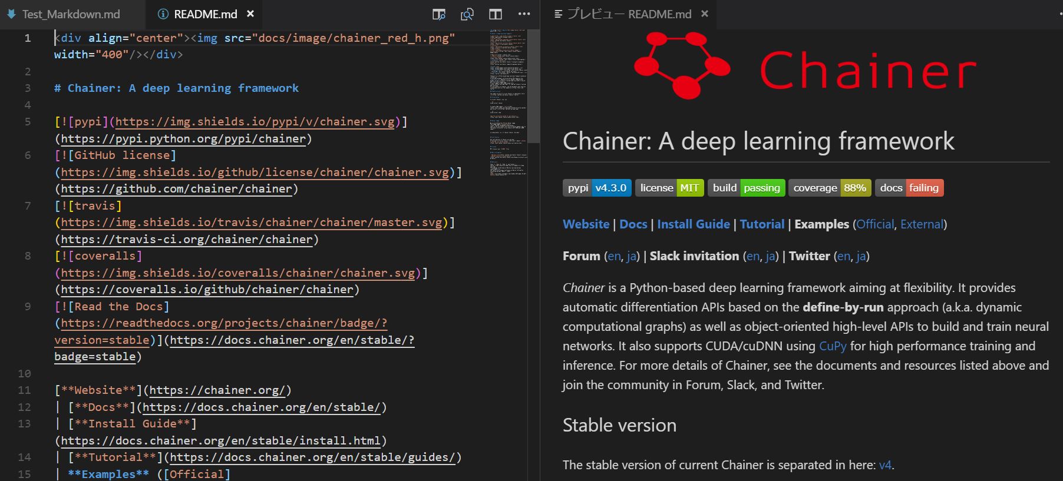
Task: Click the license MIT badge
Action: pyautogui.click(x=669, y=188)
